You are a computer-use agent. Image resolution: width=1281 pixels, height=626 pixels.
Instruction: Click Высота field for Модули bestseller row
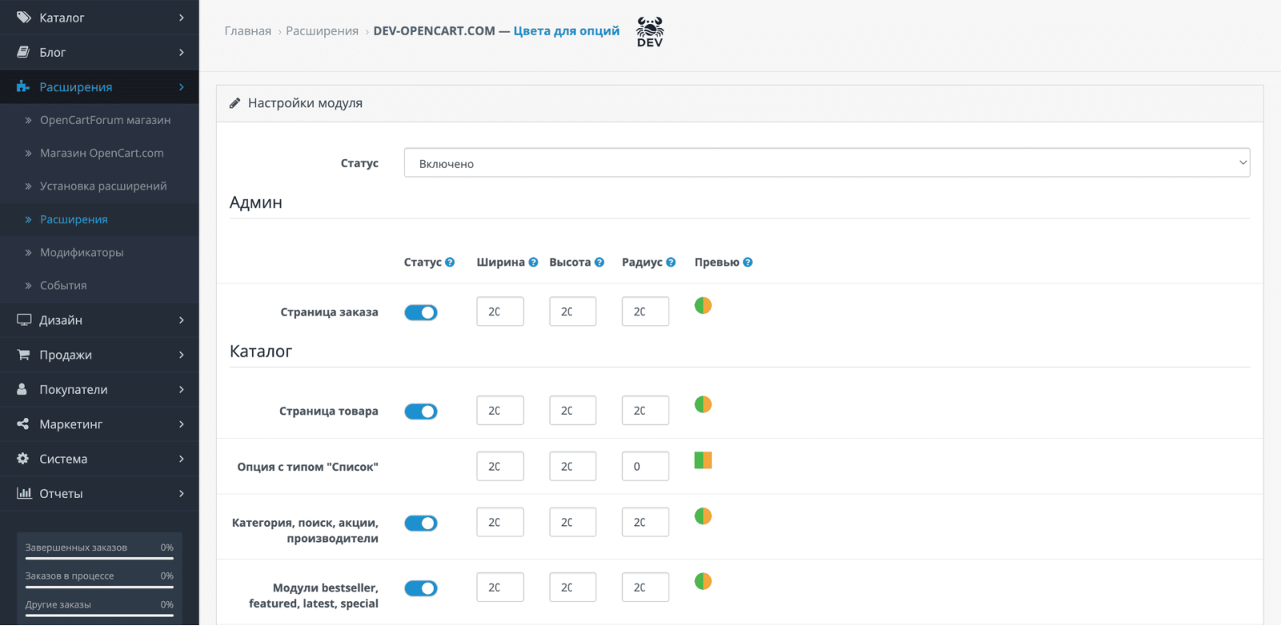click(572, 588)
